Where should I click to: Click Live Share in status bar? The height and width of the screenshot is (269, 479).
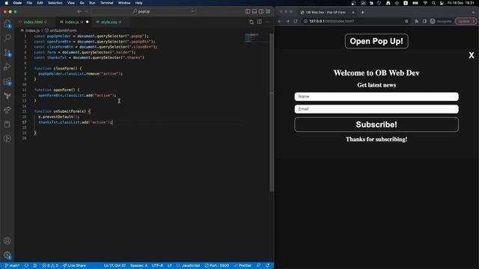pyautogui.click(x=74, y=266)
